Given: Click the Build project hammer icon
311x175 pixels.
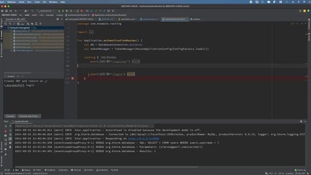Looking at the screenshot, I should pos(33,11).
